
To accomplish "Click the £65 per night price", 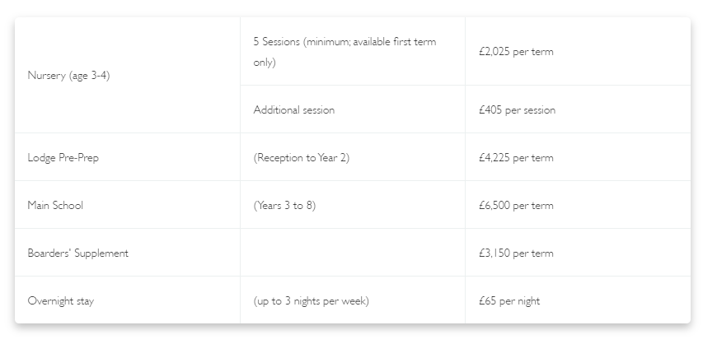I will [x=509, y=301].
